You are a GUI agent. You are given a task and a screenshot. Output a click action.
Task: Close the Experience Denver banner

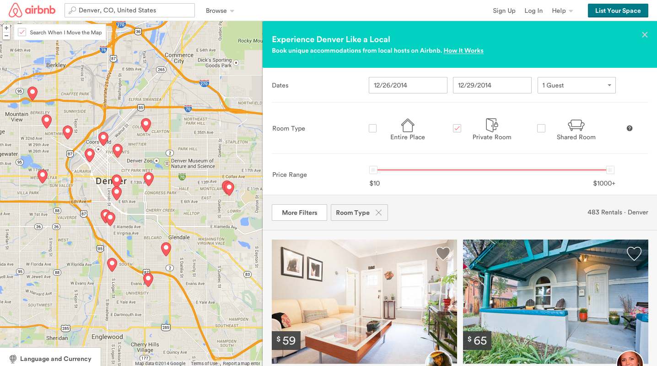pyautogui.click(x=645, y=35)
